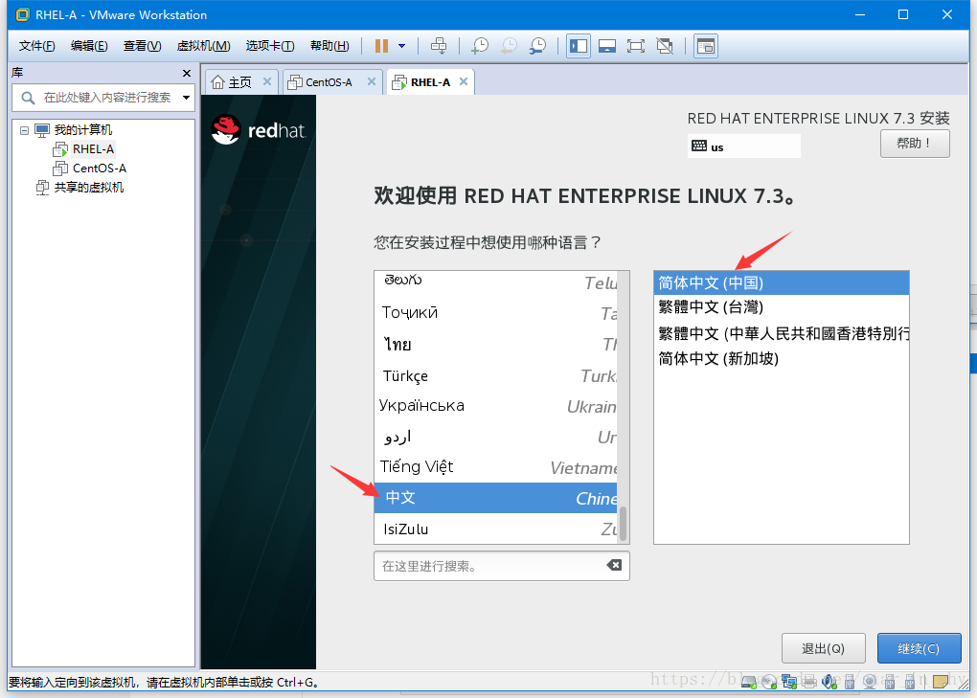Viewport: 977px width, 698px height.
Task: Select Точикй in the language list
Action: tap(496, 312)
